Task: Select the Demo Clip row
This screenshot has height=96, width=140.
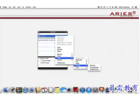Action: pyautogui.click(x=47, y=36)
